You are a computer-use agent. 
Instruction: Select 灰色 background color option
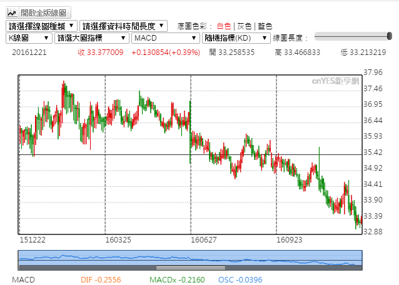click(x=245, y=26)
